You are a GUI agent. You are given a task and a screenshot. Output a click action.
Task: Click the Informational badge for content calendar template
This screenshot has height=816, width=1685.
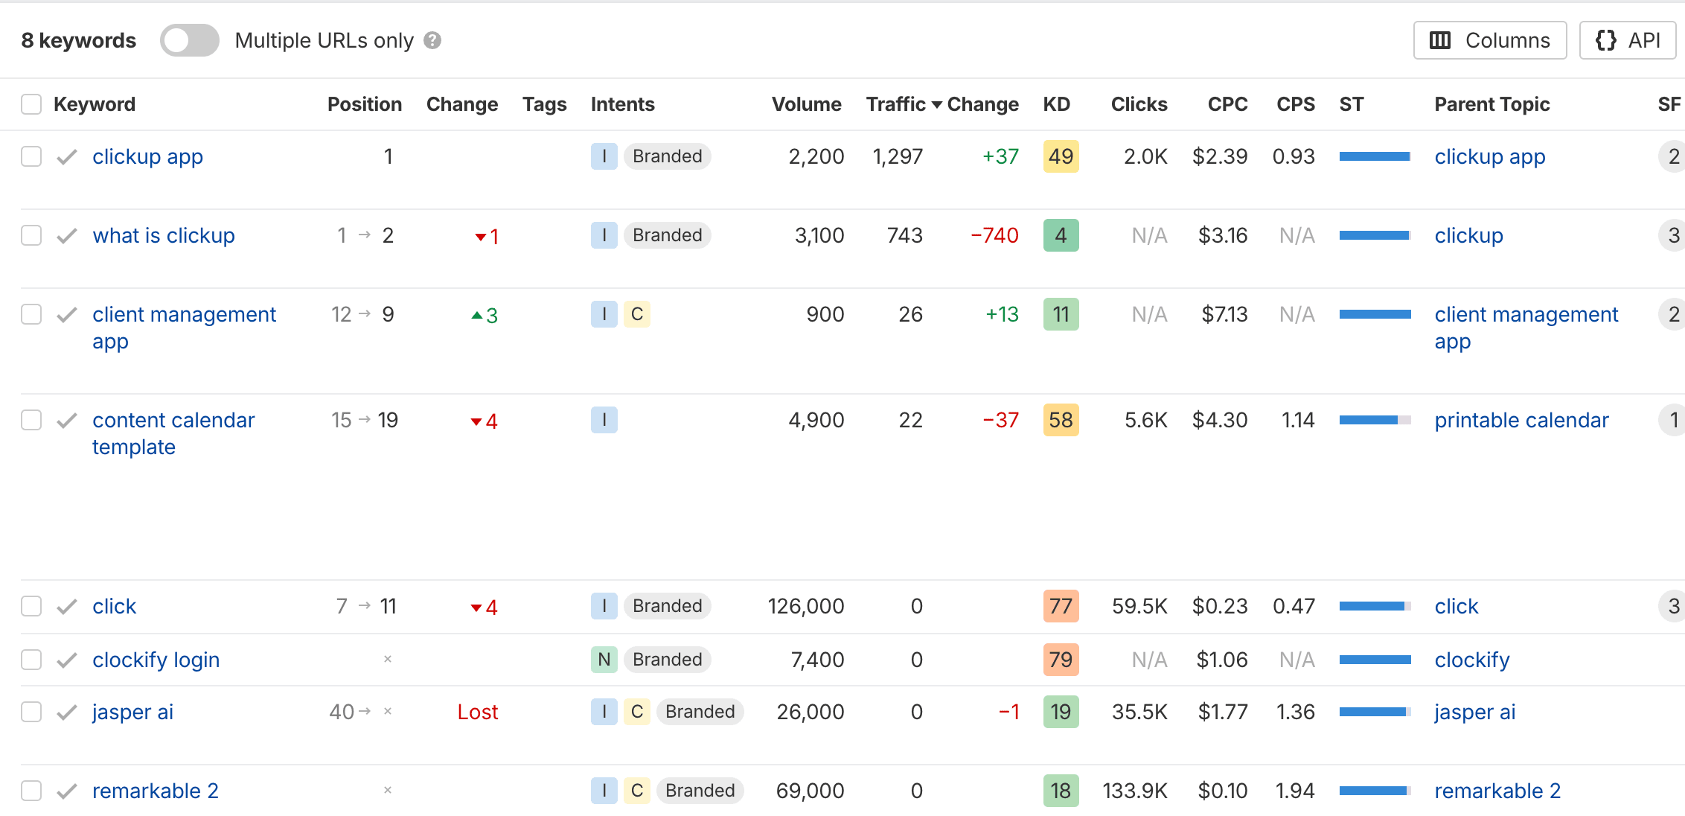coord(604,420)
